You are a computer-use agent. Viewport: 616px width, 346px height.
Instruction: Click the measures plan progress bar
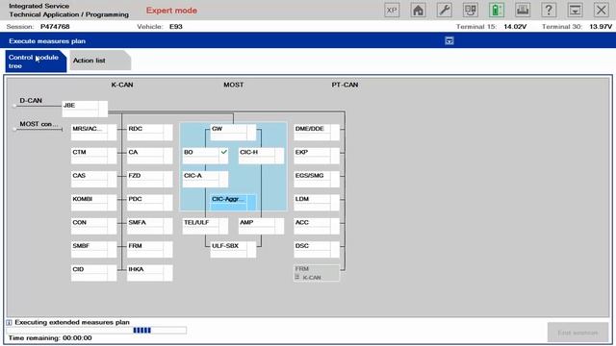[96, 331]
